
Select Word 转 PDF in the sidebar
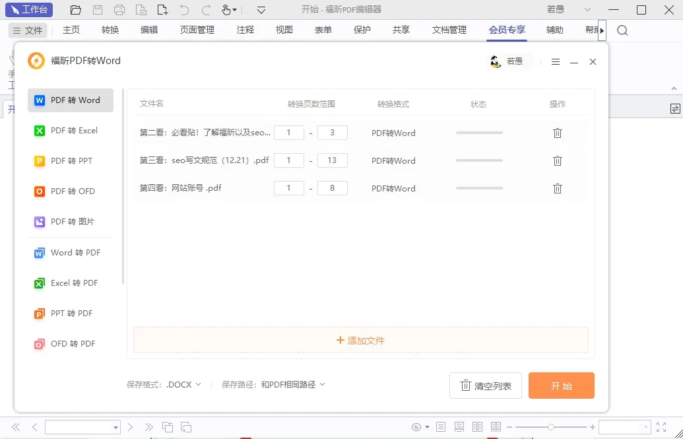[x=71, y=253]
